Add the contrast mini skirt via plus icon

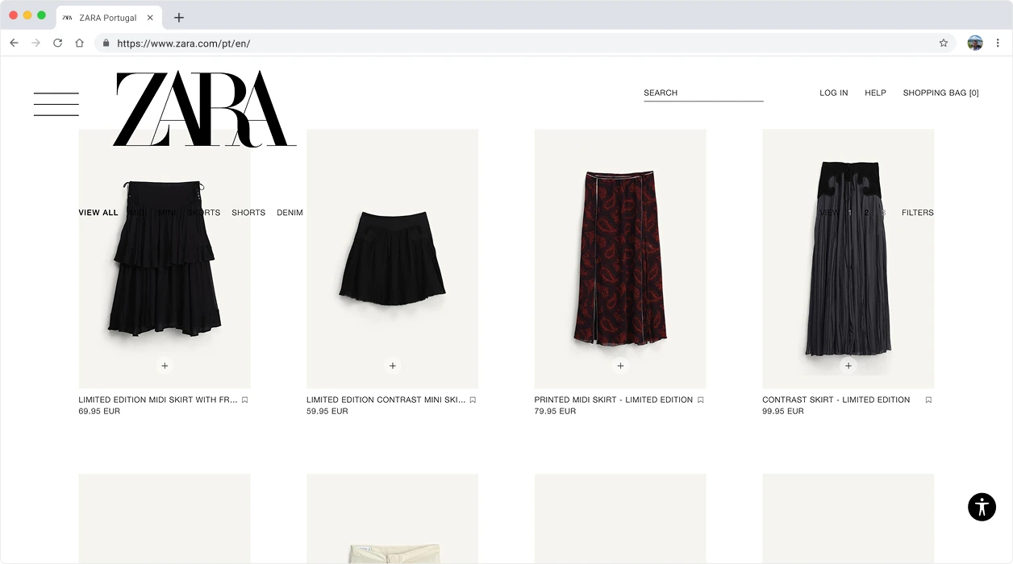(x=393, y=366)
